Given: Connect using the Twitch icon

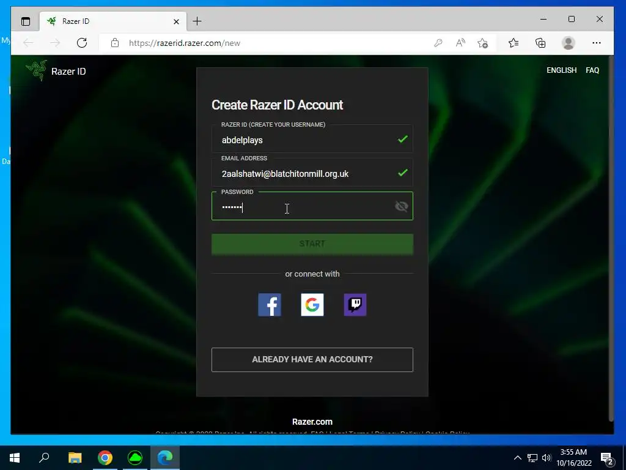Looking at the screenshot, I should pos(355,305).
